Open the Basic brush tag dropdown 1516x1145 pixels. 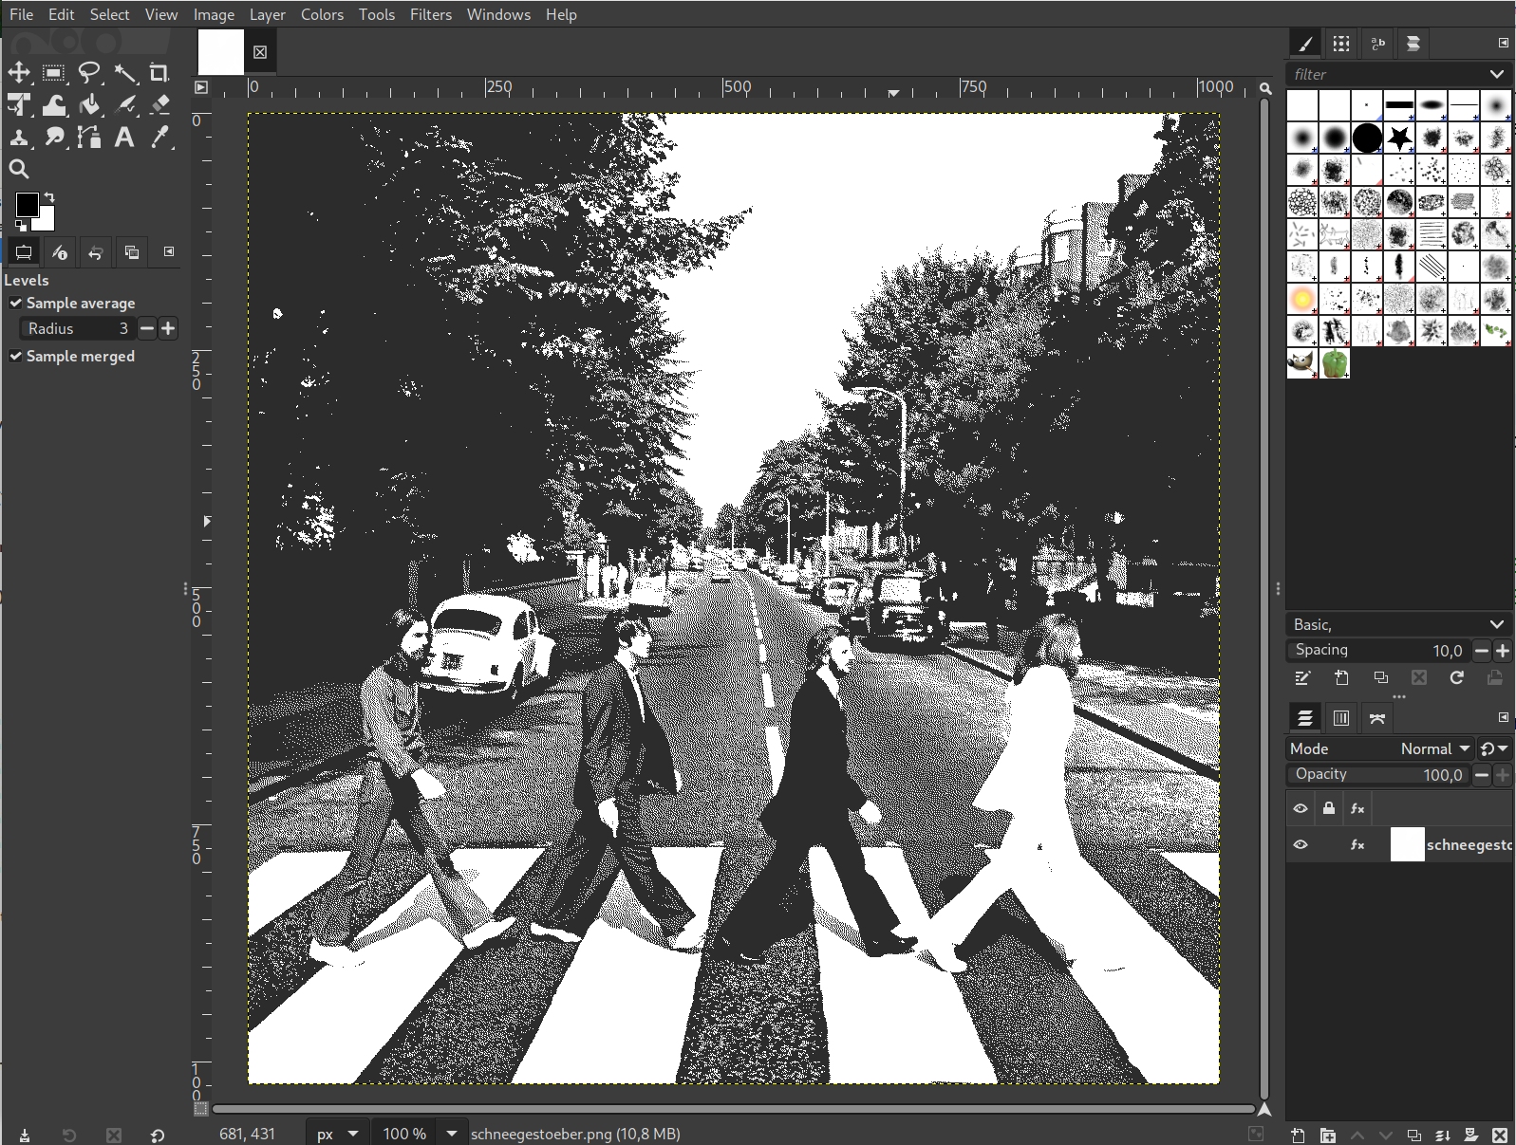click(1398, 624)
